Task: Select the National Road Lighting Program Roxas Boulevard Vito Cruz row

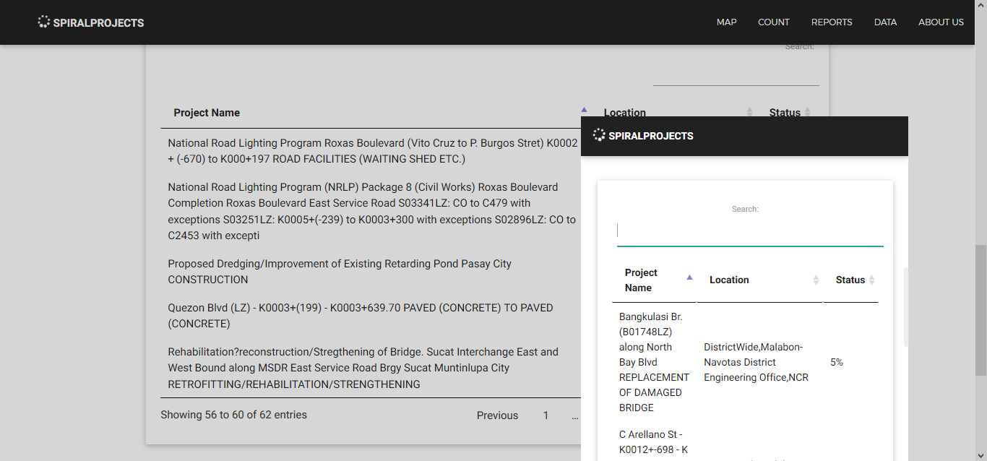Action: click(371, 151)
